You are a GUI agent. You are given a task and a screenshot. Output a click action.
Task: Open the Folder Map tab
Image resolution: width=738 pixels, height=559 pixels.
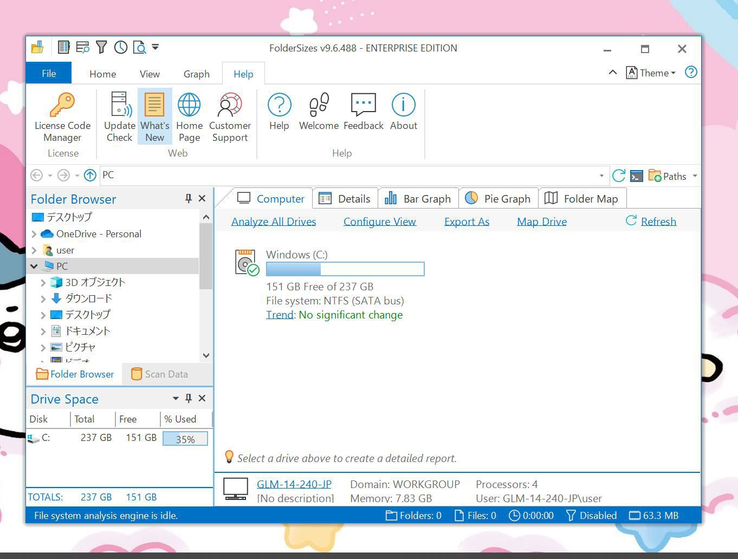[x=581, y=199]
